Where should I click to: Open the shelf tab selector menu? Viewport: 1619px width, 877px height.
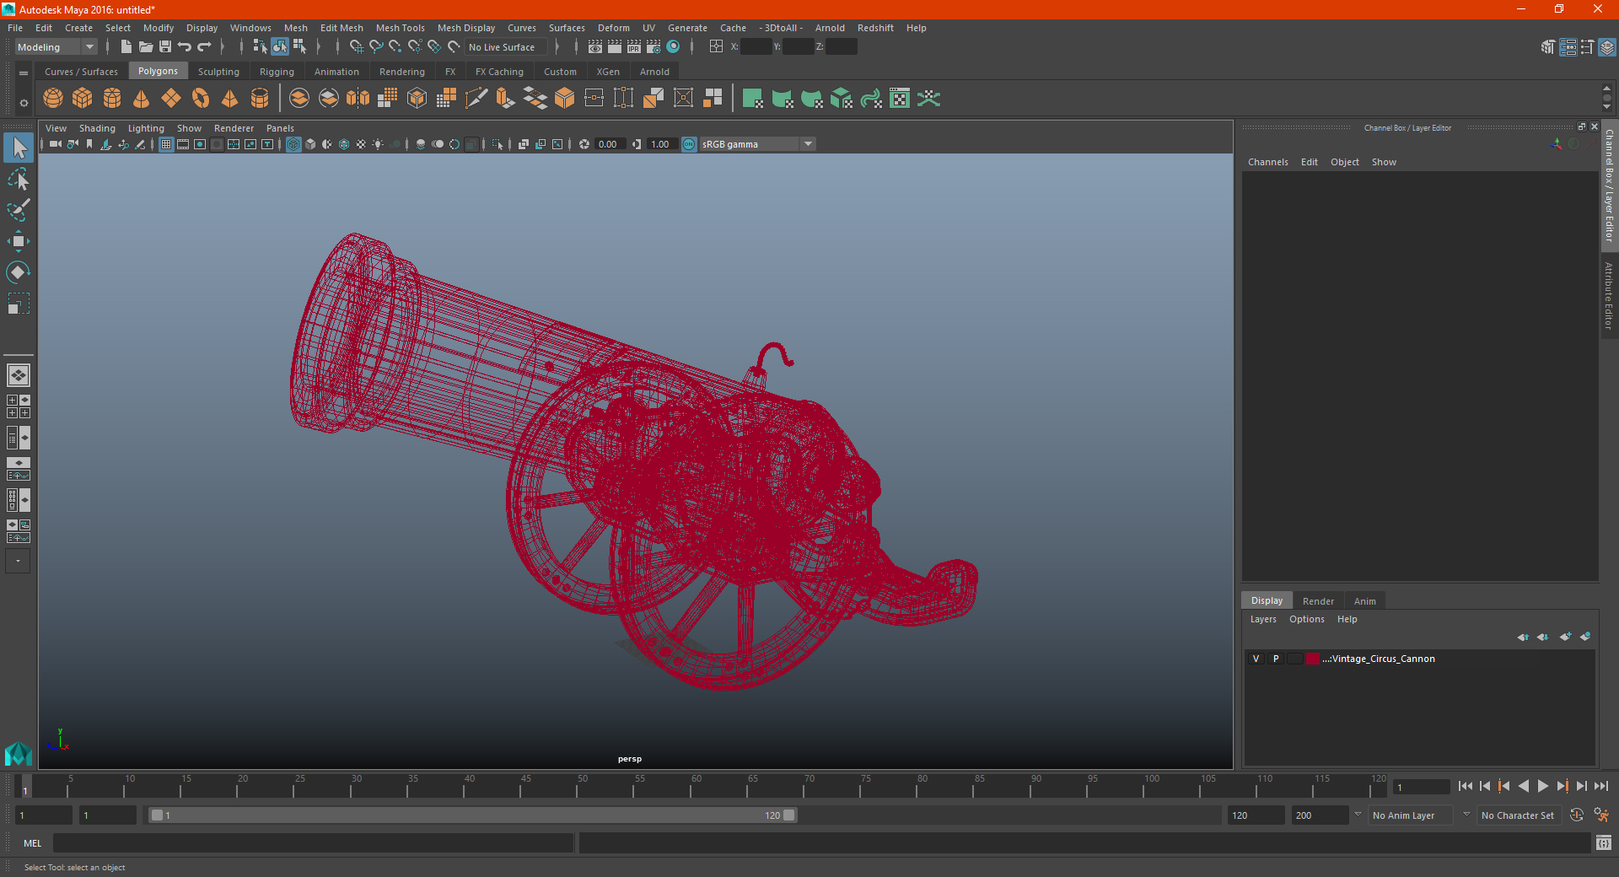pyautogui.click(x=24, y=73)
